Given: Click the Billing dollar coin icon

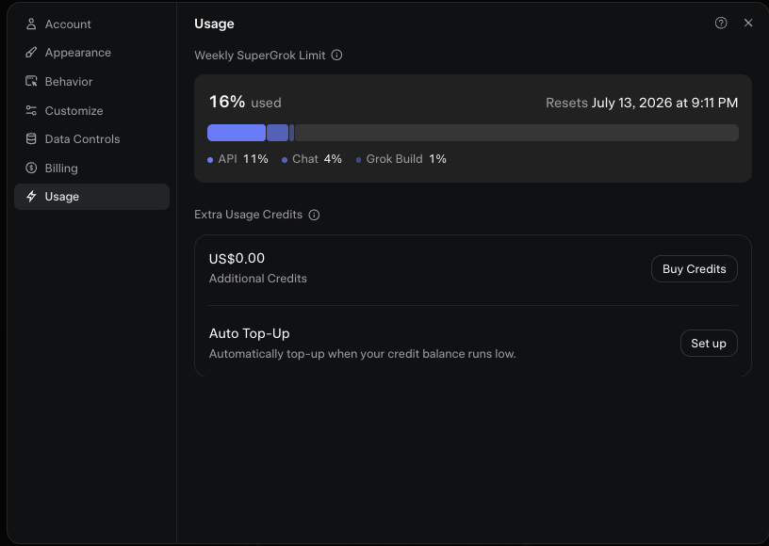Looking at the screenshot, I should tap(31, 168).
